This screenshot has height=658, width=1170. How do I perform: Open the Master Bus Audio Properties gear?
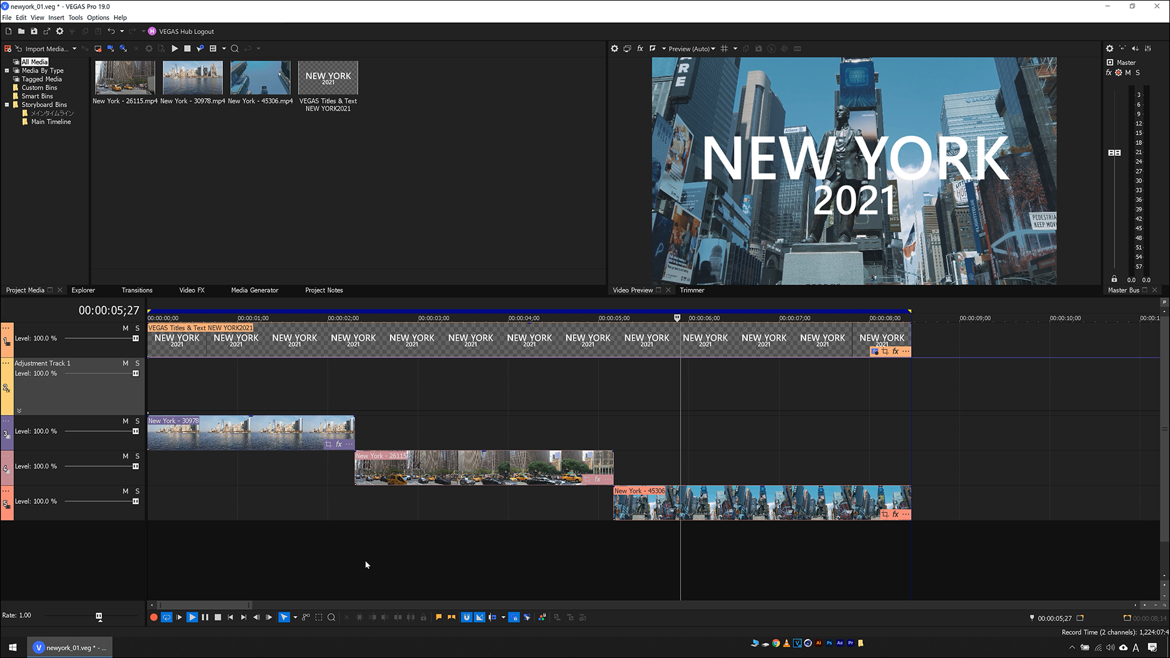coord(1110,49)
